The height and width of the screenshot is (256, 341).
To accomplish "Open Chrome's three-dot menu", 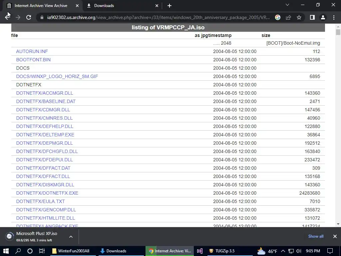I will coord(334,17).
